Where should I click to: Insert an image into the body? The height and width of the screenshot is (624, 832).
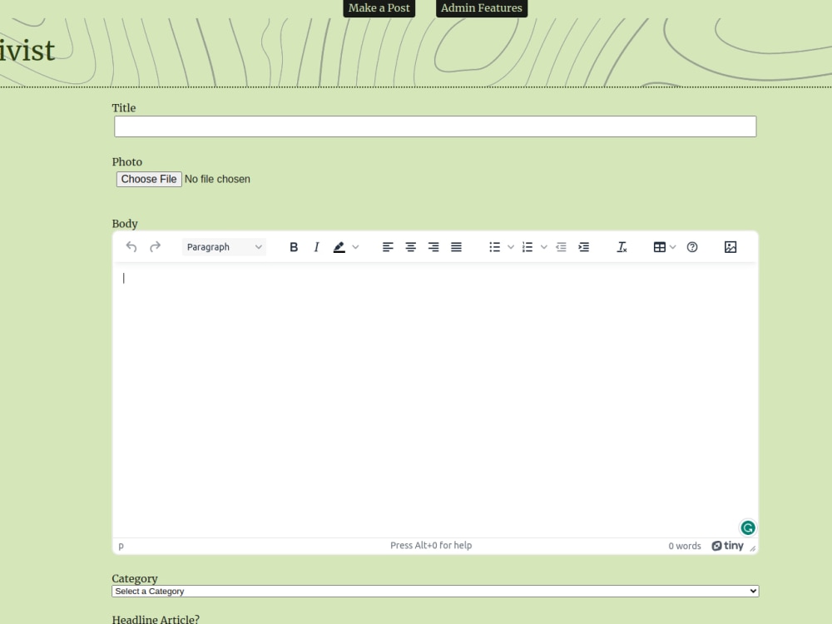click(730, 247)
